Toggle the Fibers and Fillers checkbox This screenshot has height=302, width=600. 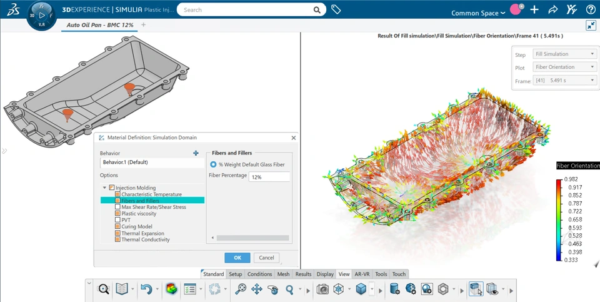click(x=118, y=201)
